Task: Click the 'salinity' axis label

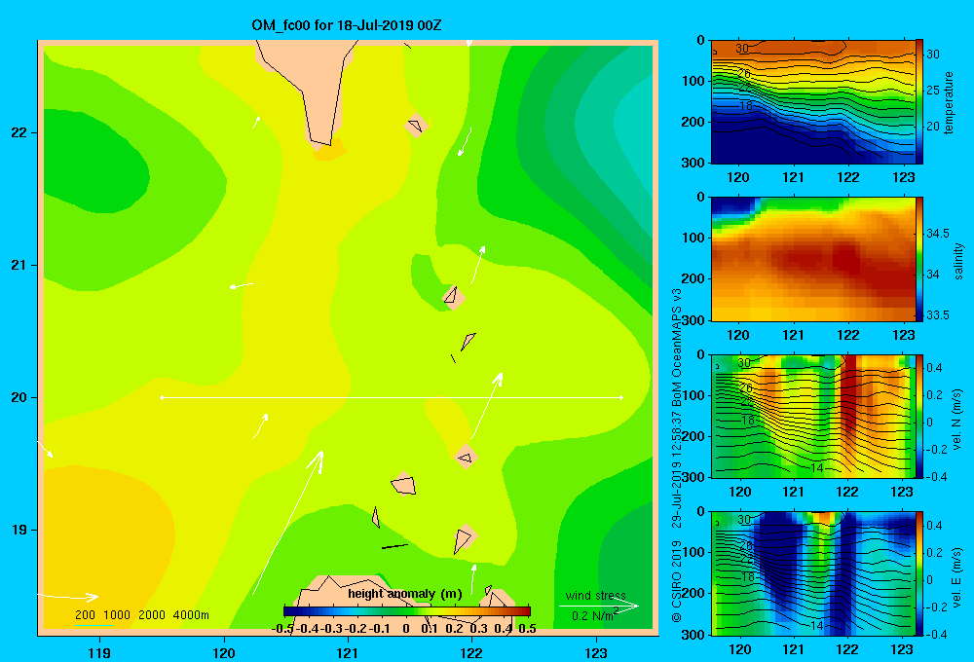Action: point(958,261)
